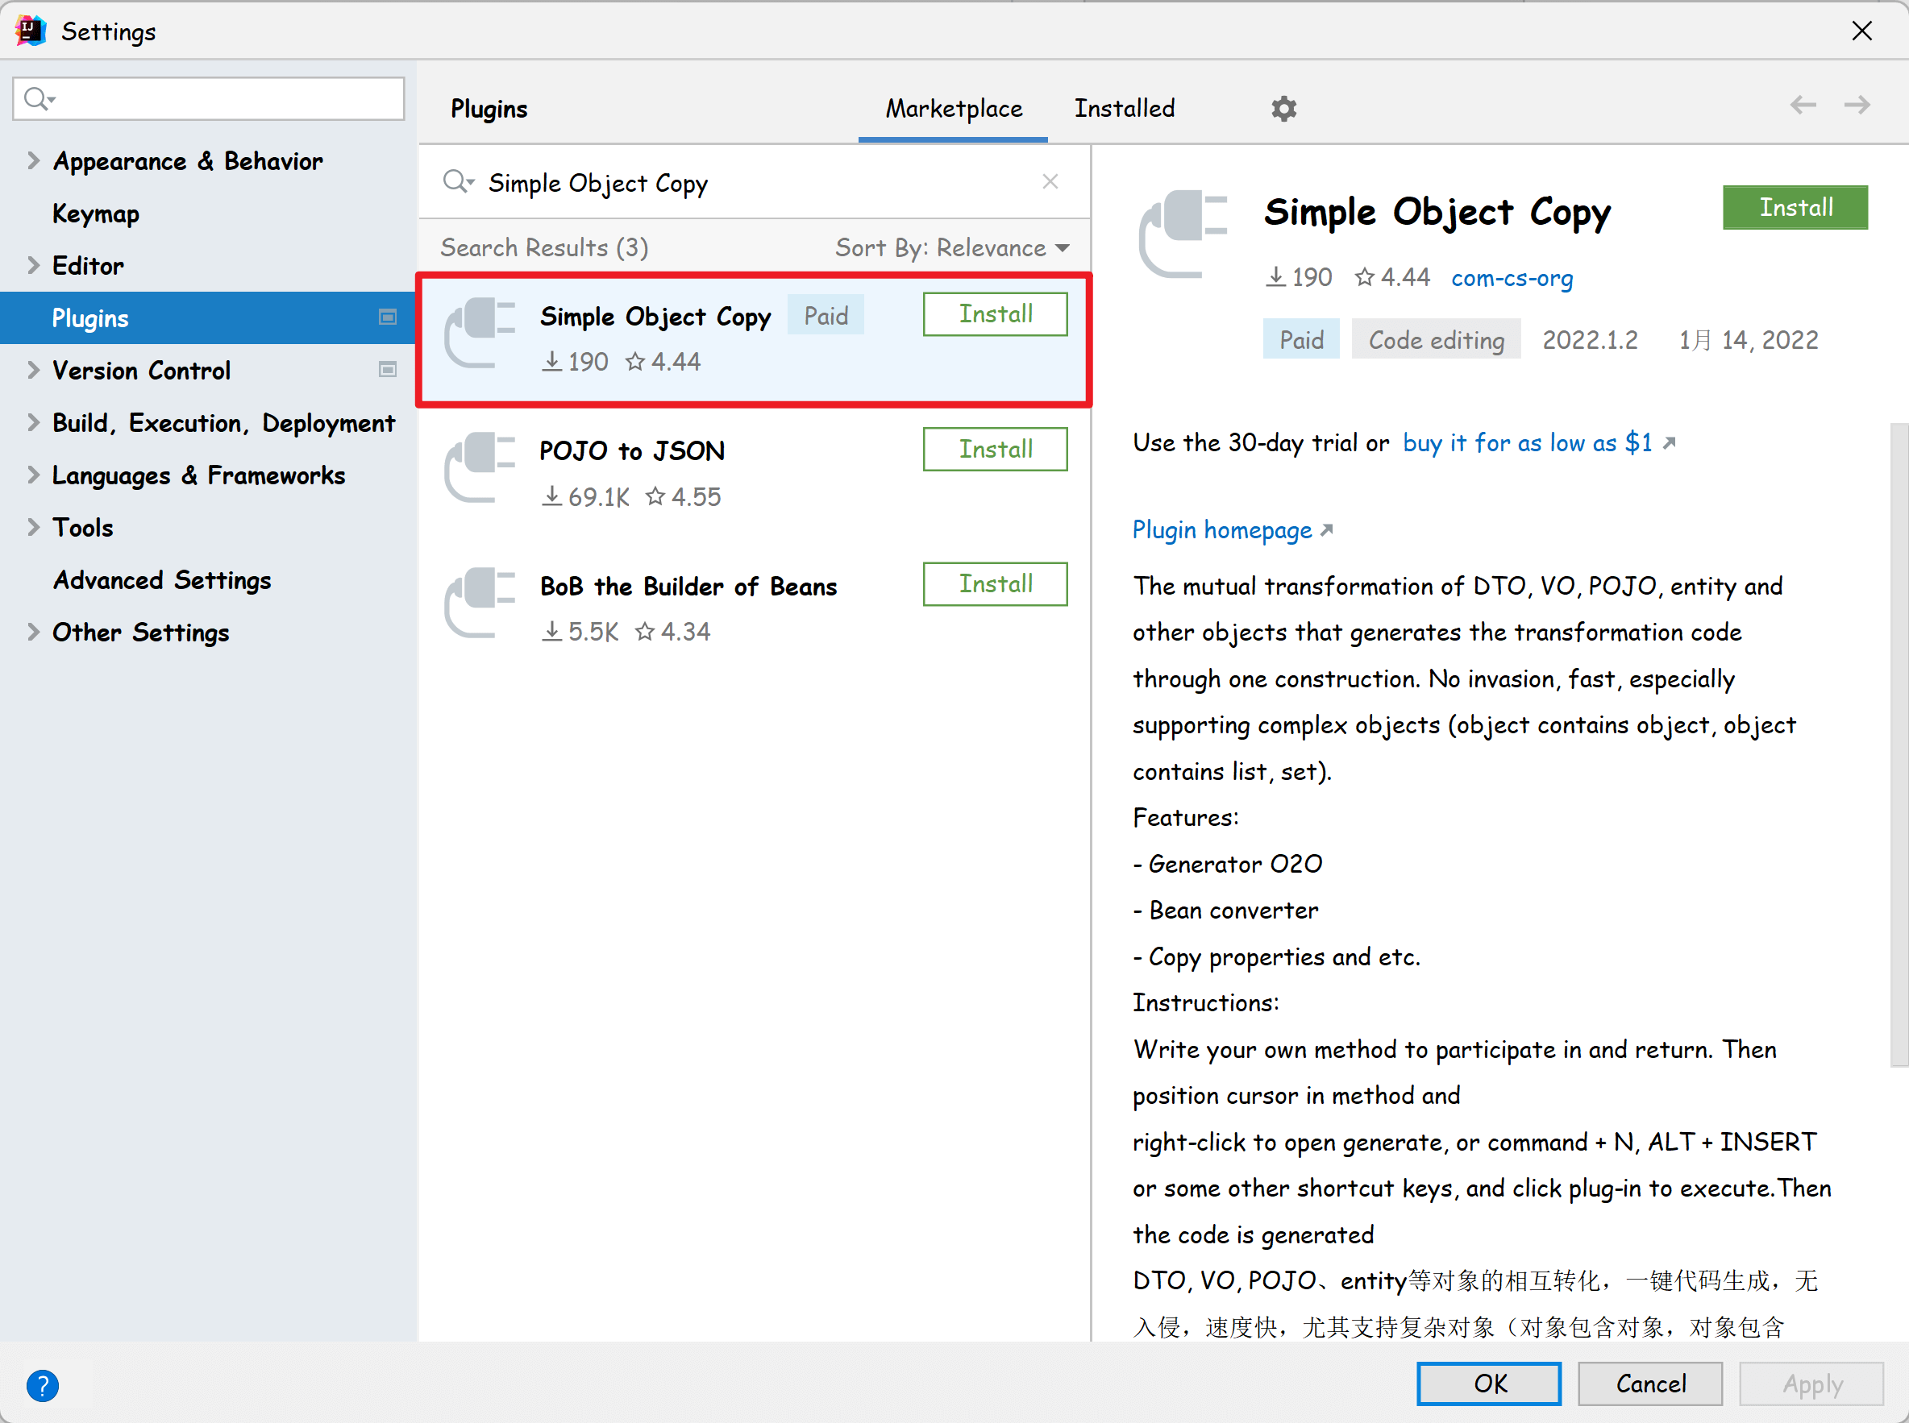Navigate back with the left arrow
Image resolution: width=1909 pixels, height=1423 pixels.
(x=1802, y=105)
